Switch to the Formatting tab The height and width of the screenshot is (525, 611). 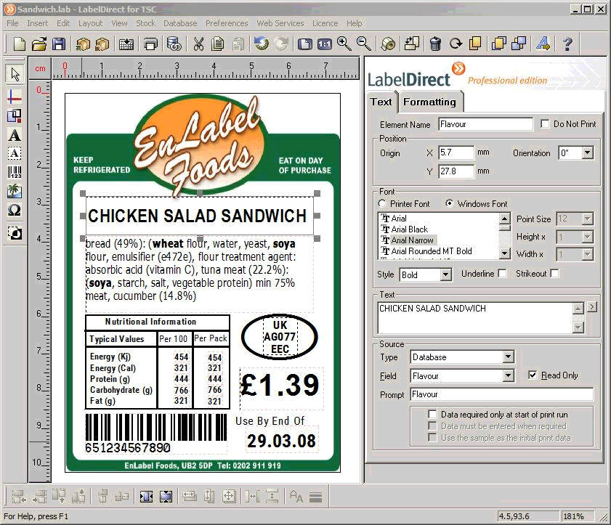pos(429,102)
